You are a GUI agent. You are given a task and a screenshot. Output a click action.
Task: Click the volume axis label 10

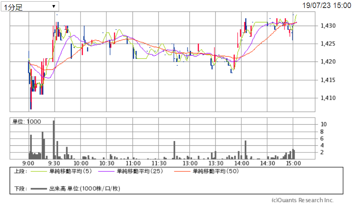click(x=324, y=124)
